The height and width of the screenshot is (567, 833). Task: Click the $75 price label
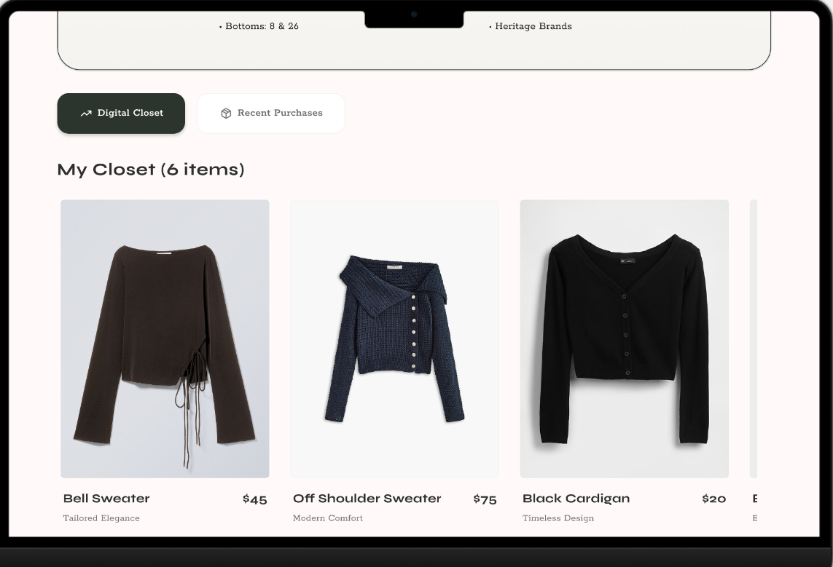pos(485,499)
